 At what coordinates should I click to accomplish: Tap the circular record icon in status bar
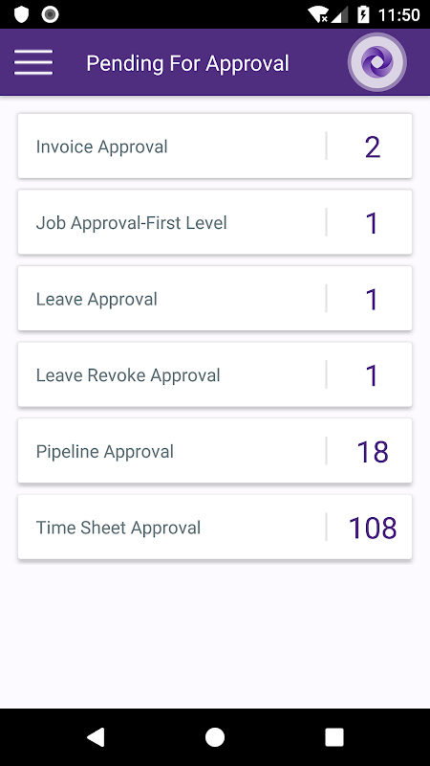point(51,14)
